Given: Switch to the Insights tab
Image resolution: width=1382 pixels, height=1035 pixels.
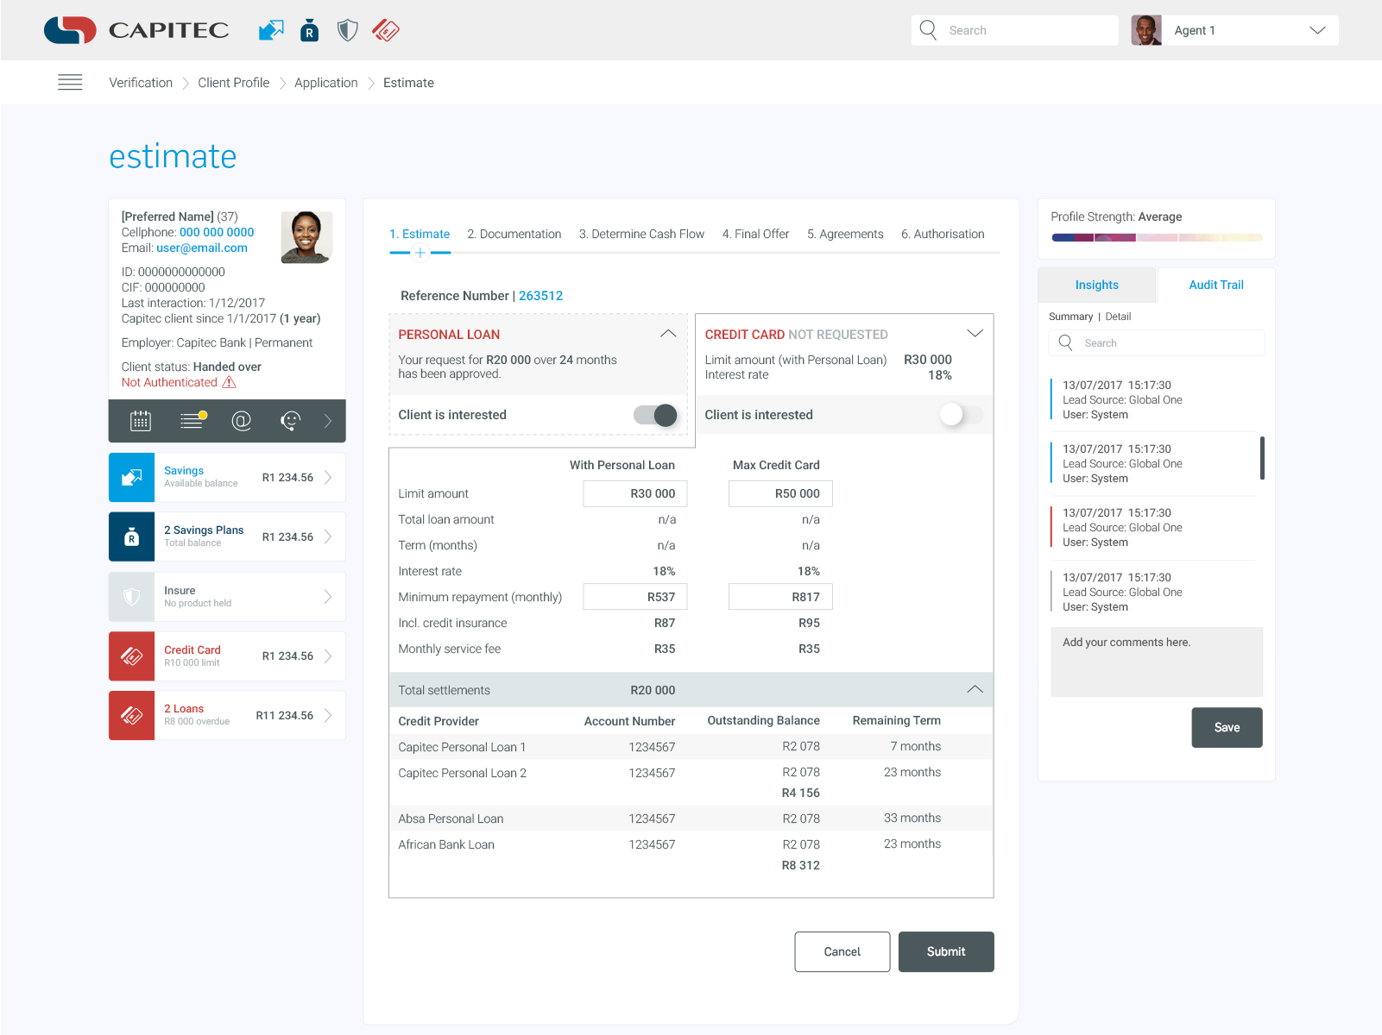Looking at the screenshot, I should click(x=1096, y=285).
